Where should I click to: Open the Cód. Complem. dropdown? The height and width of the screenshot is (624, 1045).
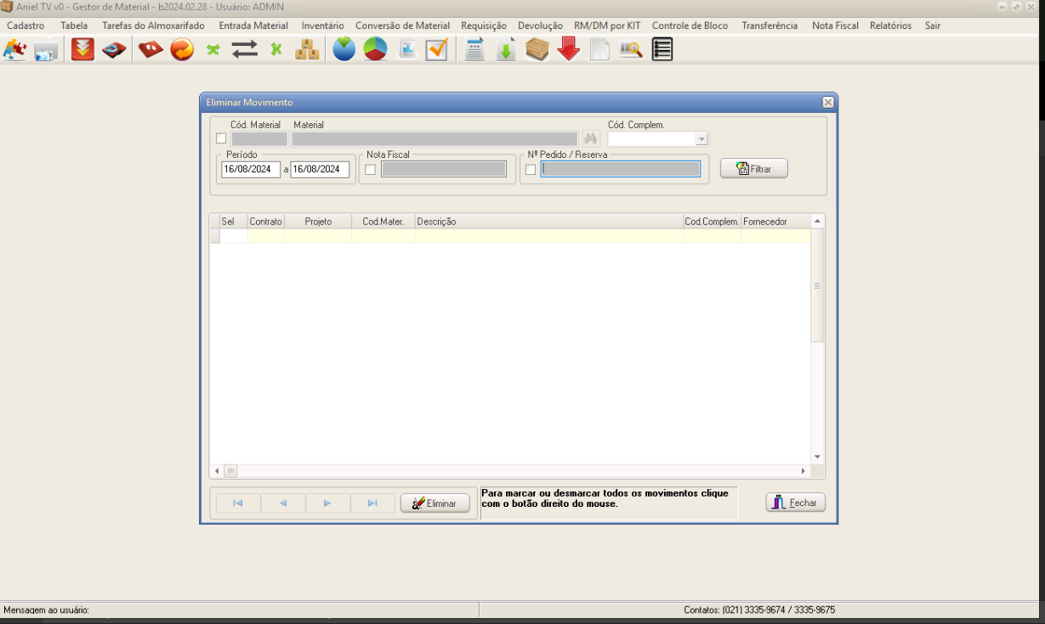click(x=701, y=139)
